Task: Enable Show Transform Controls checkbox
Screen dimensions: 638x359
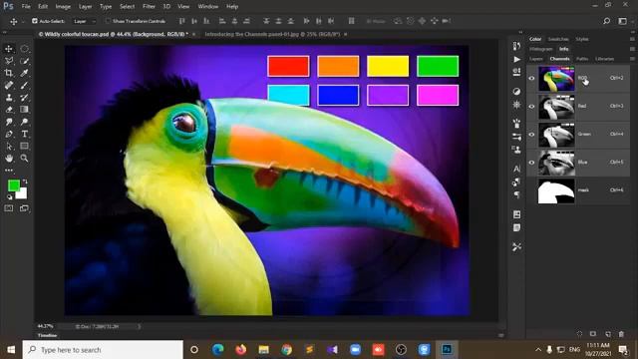Action: (x=108, y=21)
